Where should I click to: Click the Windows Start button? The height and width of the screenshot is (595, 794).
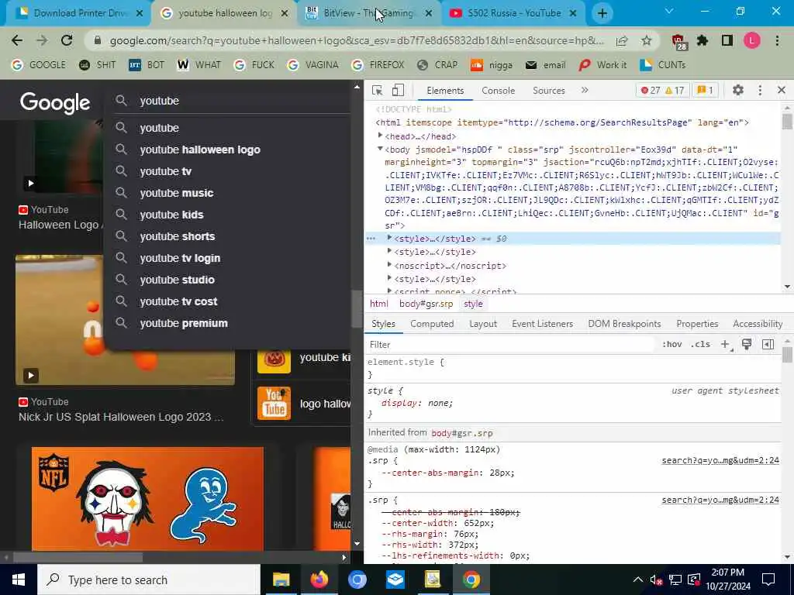pos(19,580)
